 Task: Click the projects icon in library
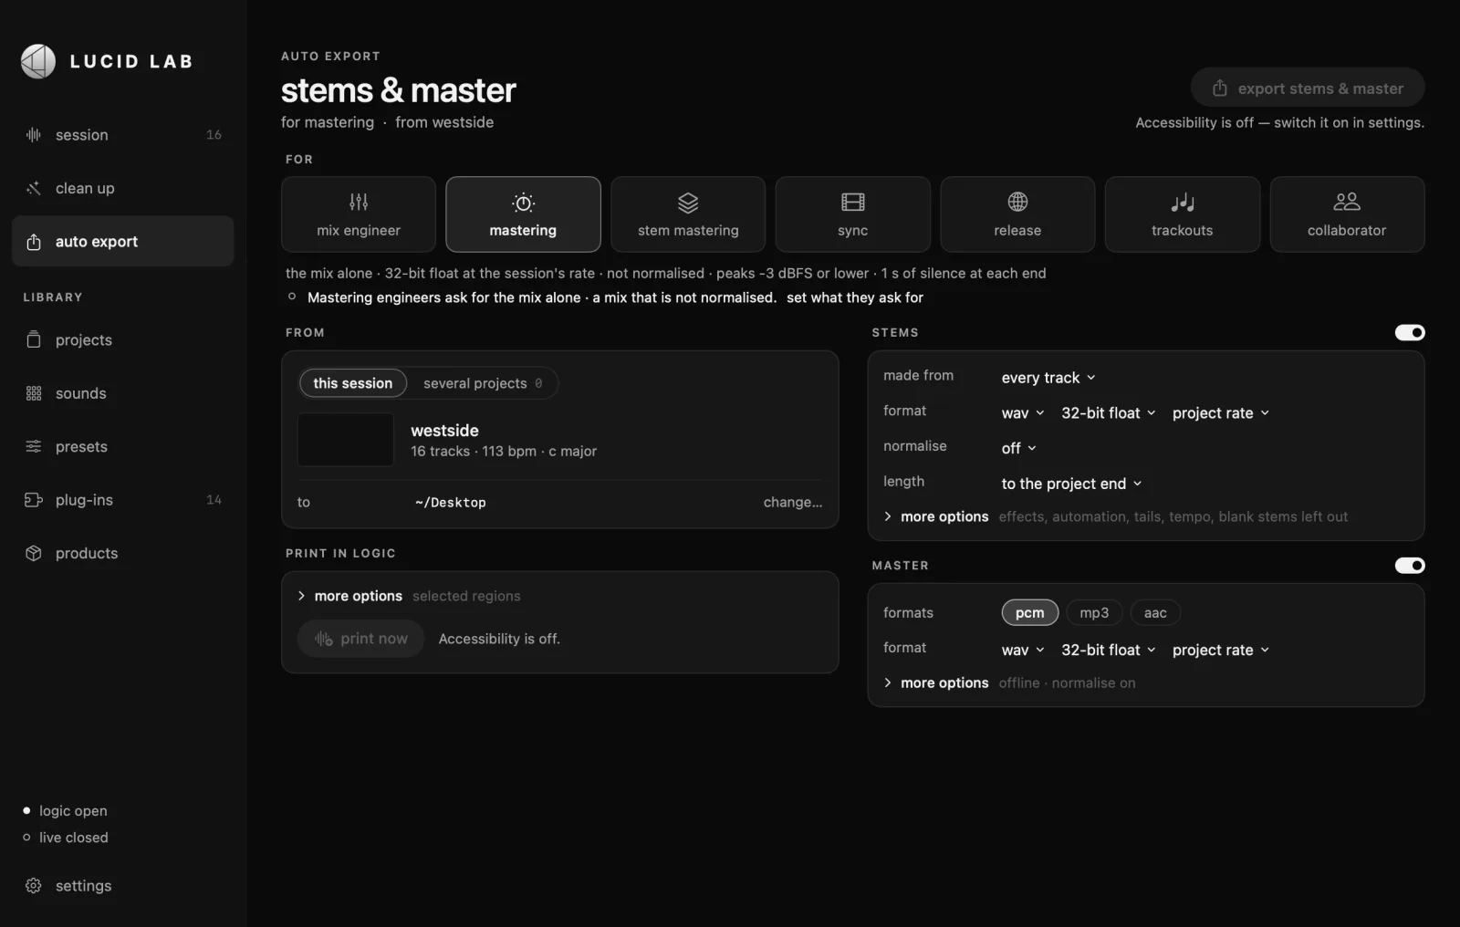(34, 339)
